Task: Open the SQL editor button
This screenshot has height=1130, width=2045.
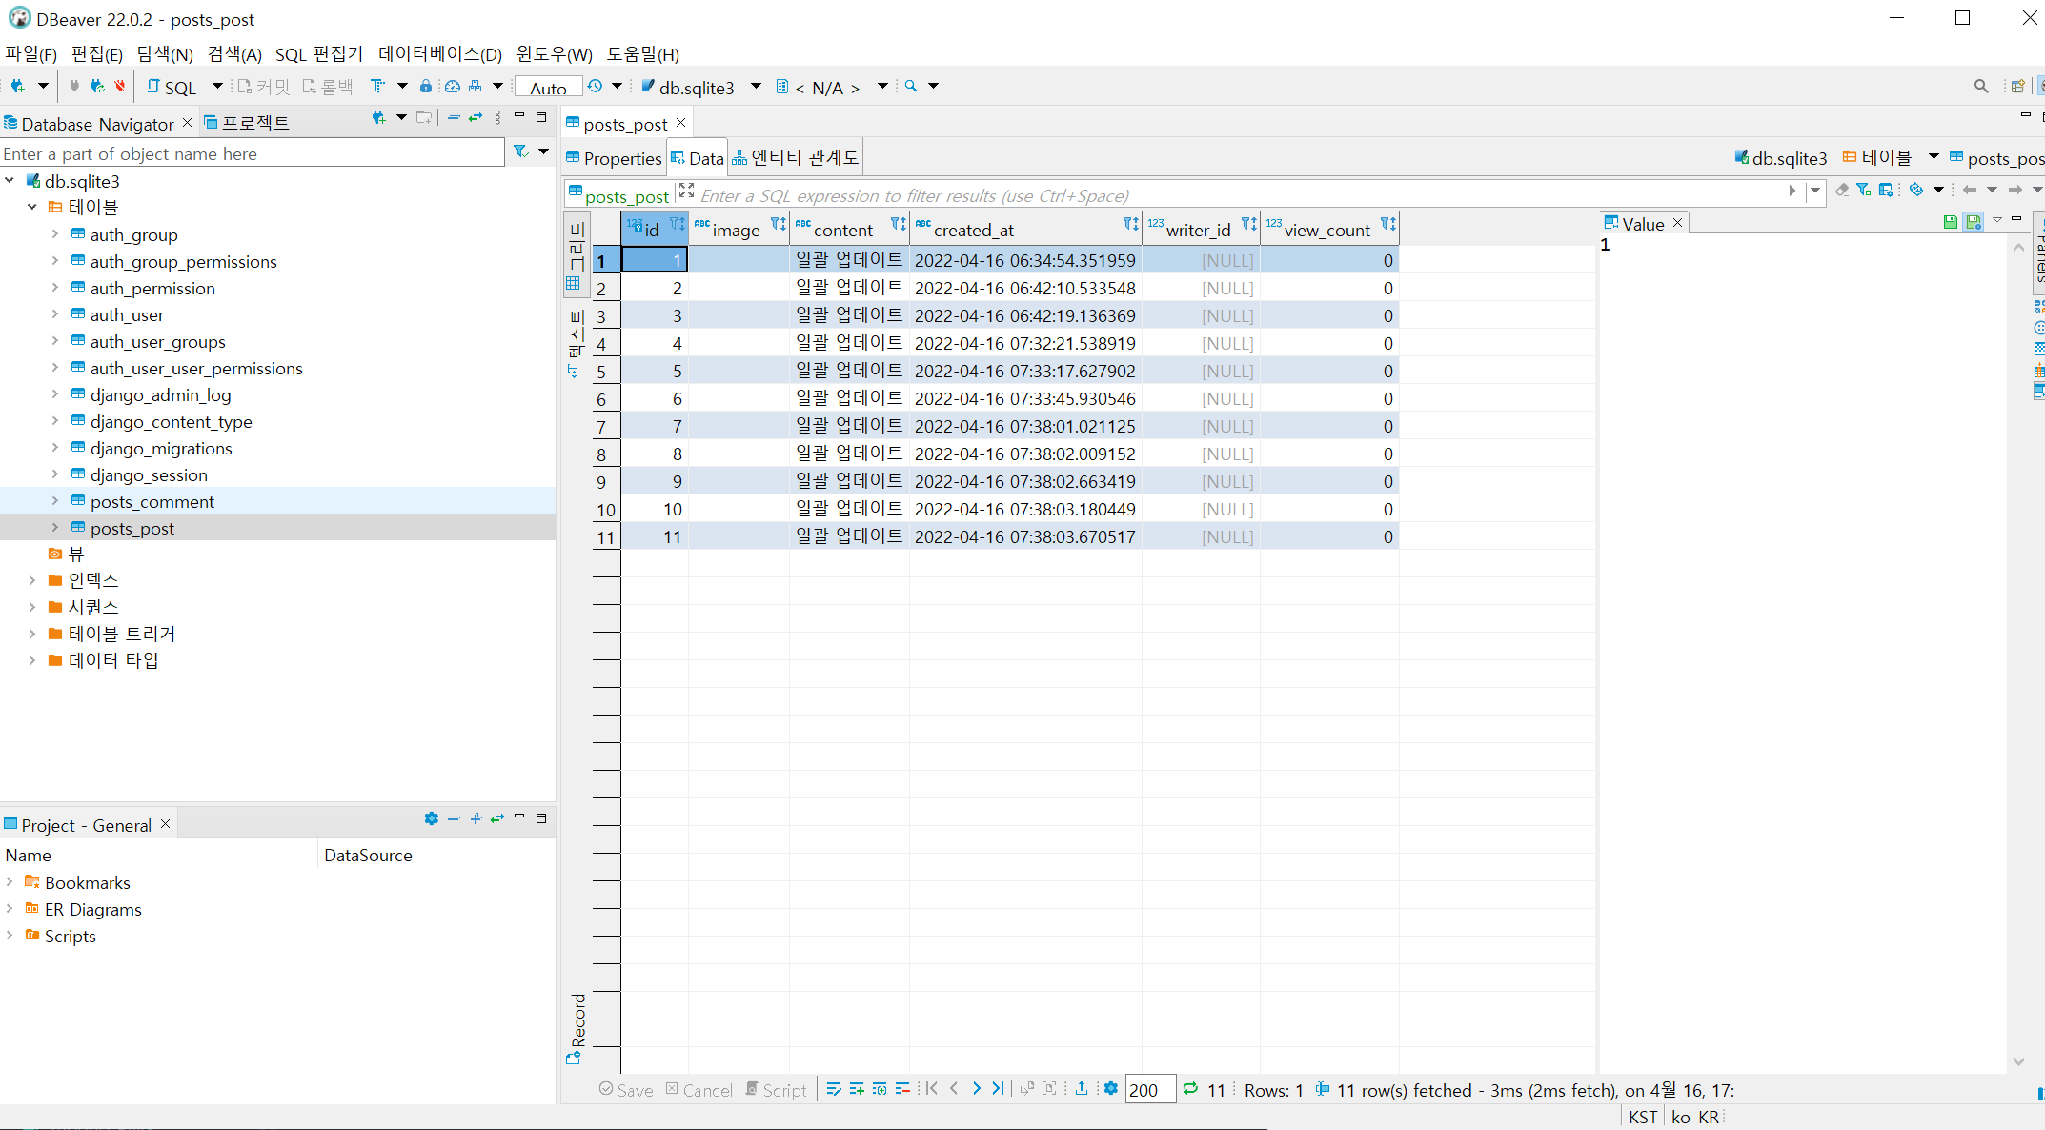Action: pyautogui.click(x=172, y=87)
